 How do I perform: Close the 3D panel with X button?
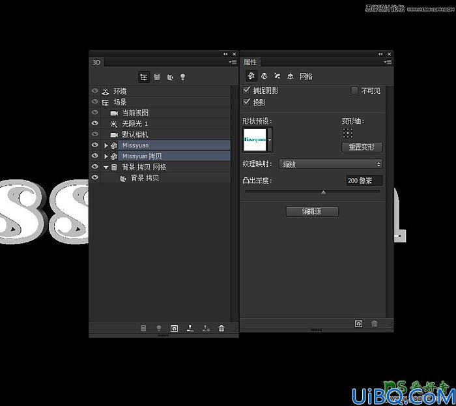(x=234, y=54)
